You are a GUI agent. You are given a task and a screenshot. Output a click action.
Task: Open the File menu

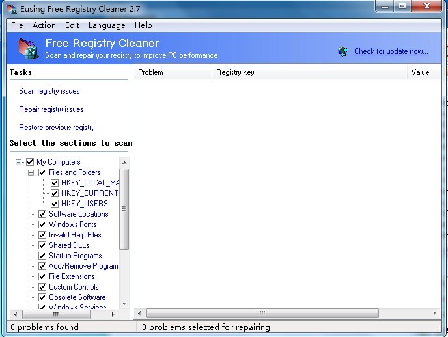pyautogui.click(x=17, y=25)
